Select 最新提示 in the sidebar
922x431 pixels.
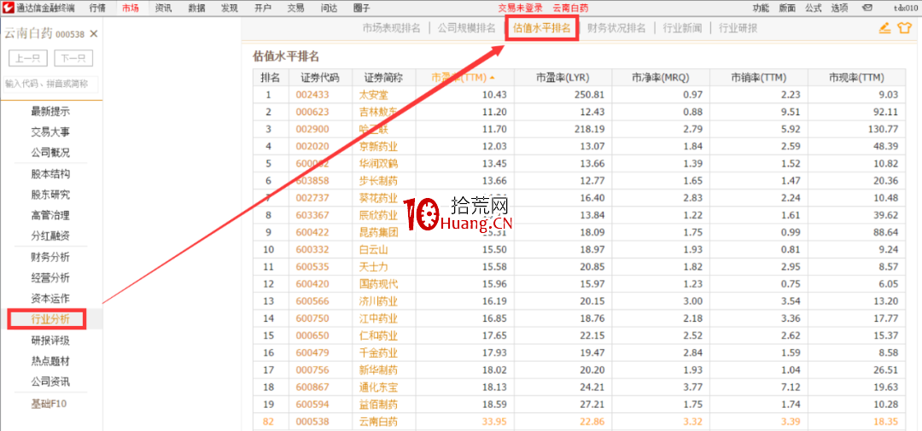[x=50, y=111]
